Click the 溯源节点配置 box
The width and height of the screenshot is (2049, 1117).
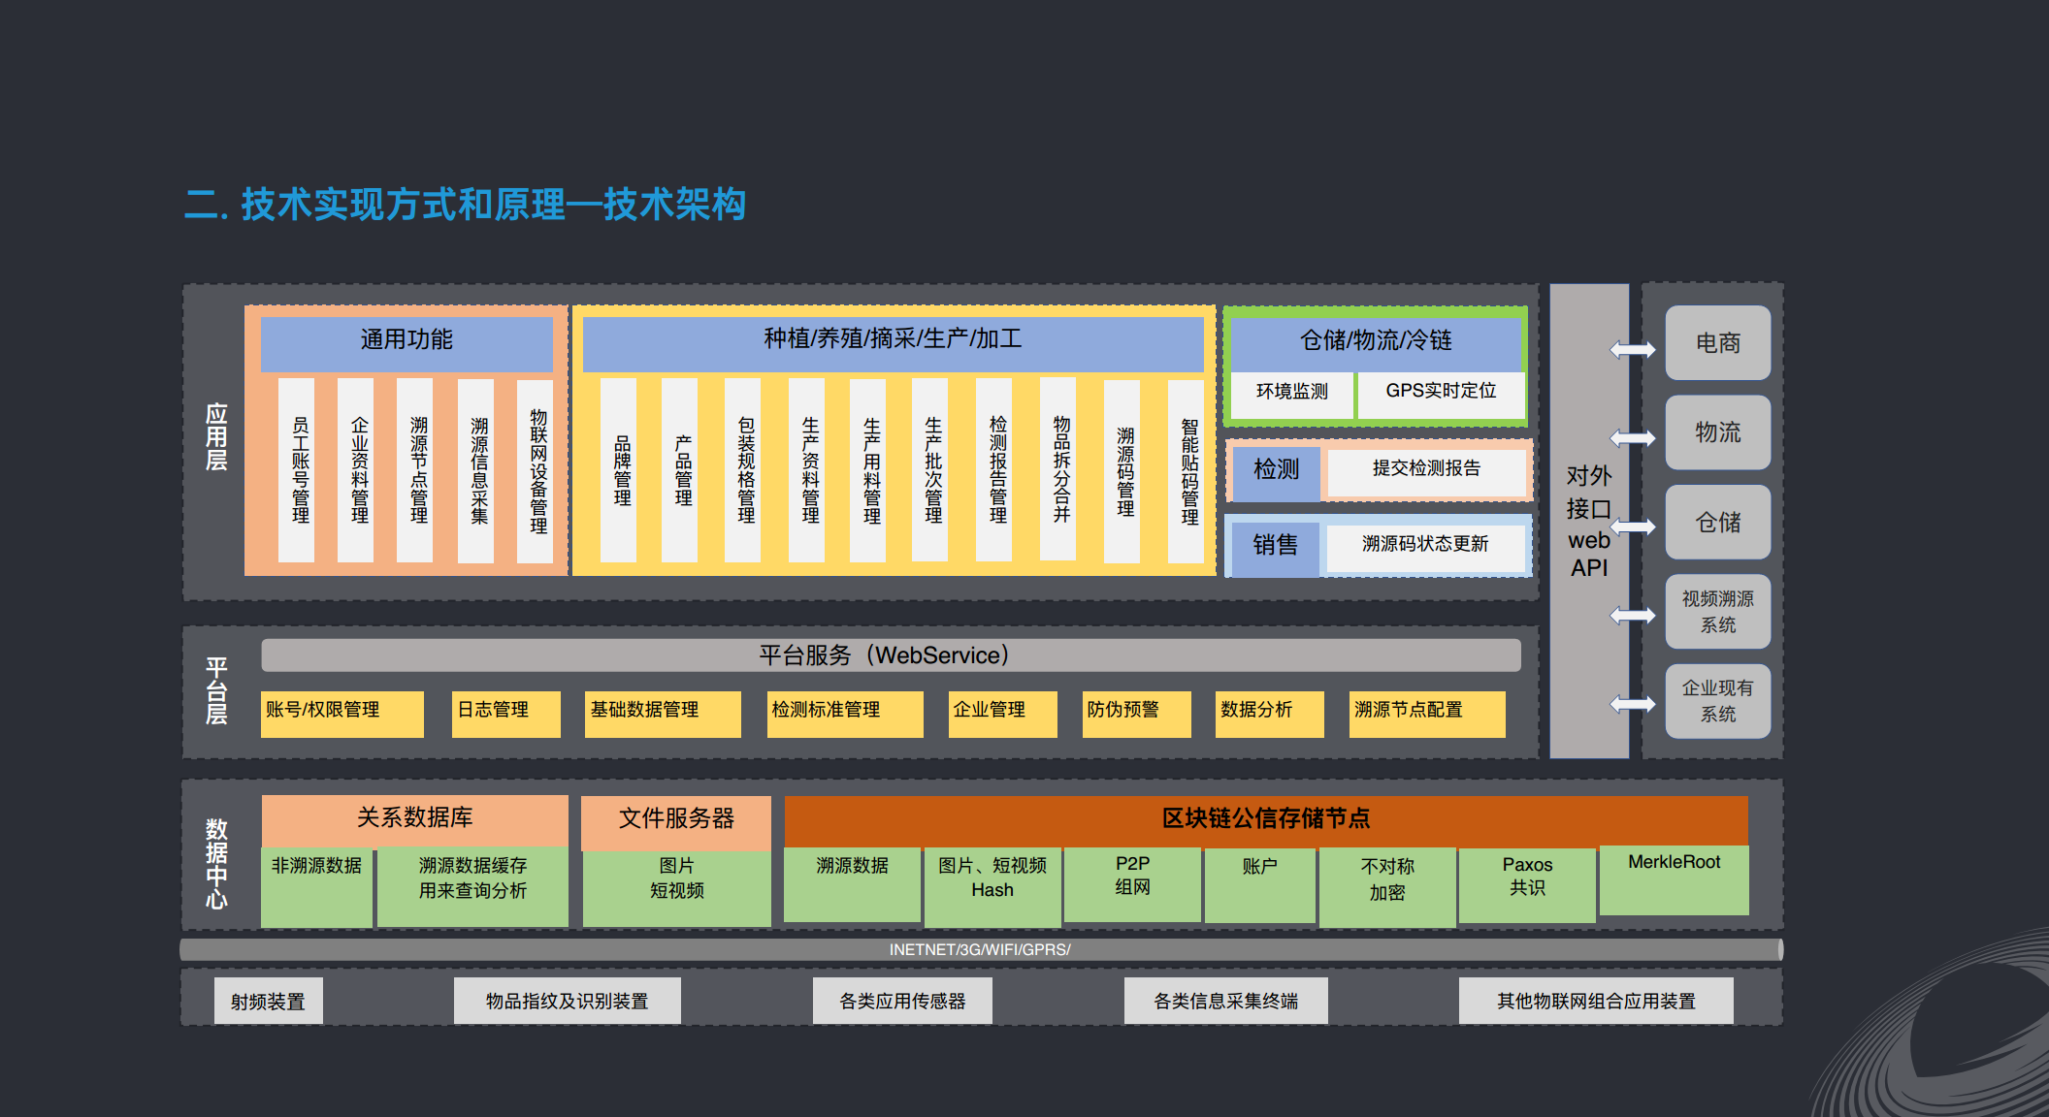pyautogui.click(x=1427, y=714)
